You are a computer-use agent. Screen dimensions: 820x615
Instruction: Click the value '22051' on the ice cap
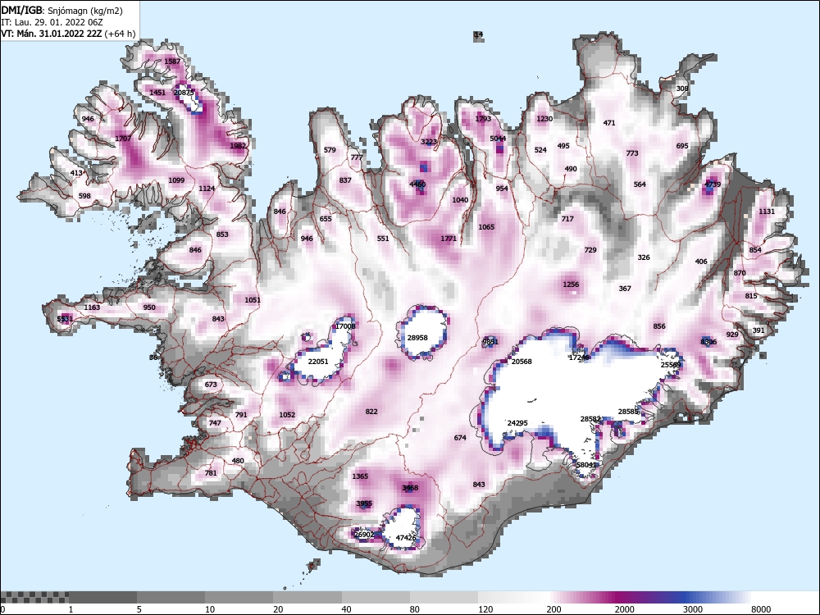point(318,362)
